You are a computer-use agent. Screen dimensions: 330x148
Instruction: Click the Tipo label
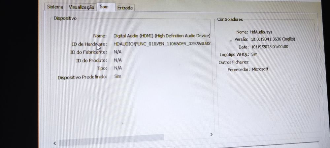102,68
